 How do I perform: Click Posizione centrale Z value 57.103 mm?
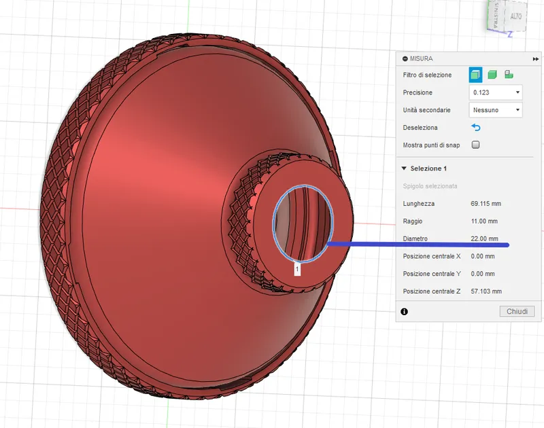point(486,291)
